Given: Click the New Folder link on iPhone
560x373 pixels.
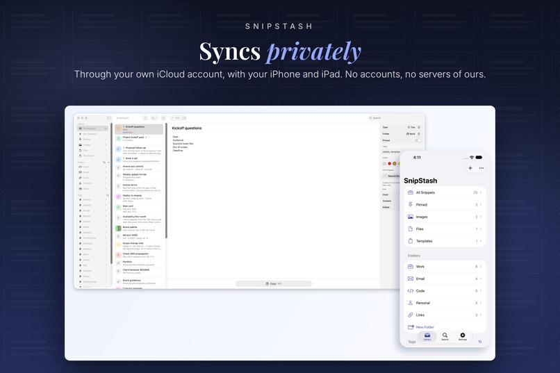Looking at the screenshot, I should point(425,327).
